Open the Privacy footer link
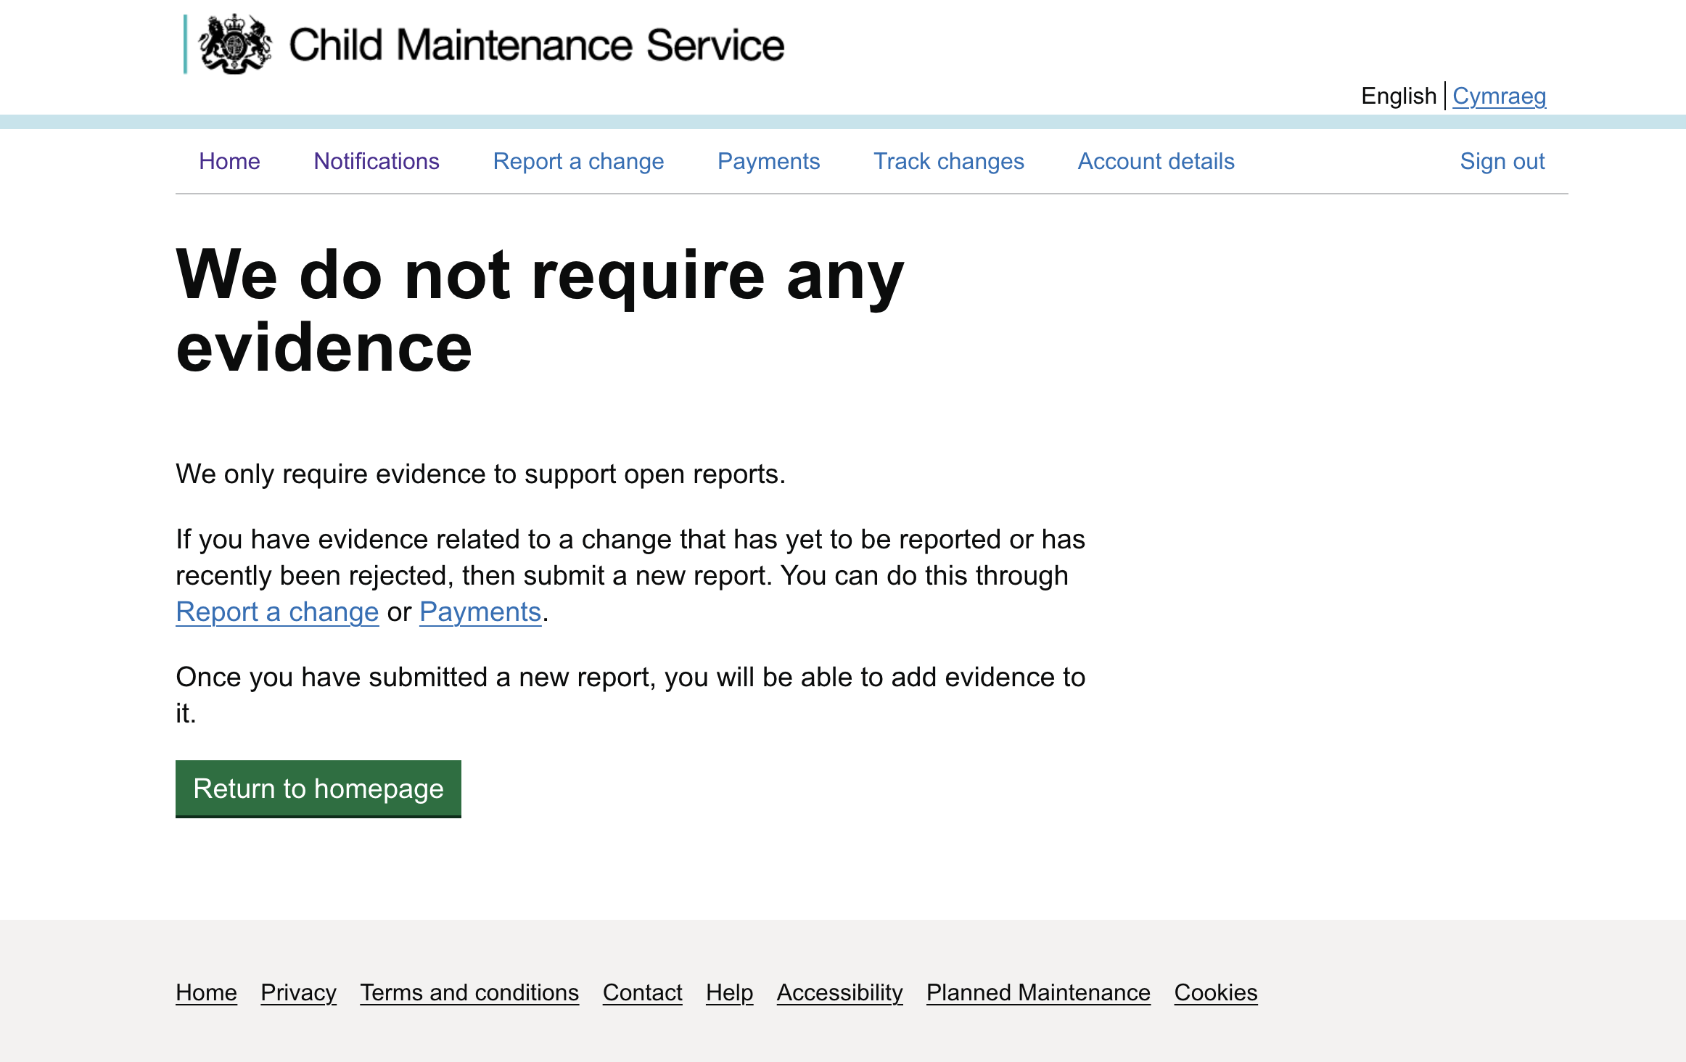Viewport: 1686px width, 1062px height. [298, 992]
